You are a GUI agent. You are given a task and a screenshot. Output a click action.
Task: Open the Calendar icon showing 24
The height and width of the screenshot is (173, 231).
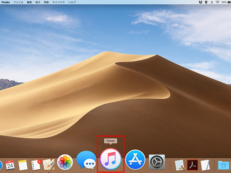(10, 165)
